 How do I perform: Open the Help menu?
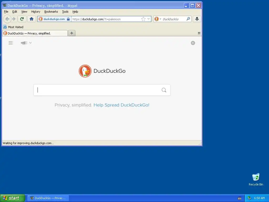tap(75, 12)
